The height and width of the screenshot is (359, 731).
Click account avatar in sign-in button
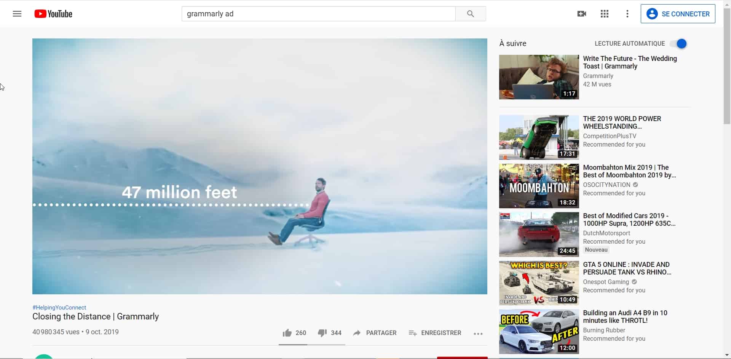652,14
